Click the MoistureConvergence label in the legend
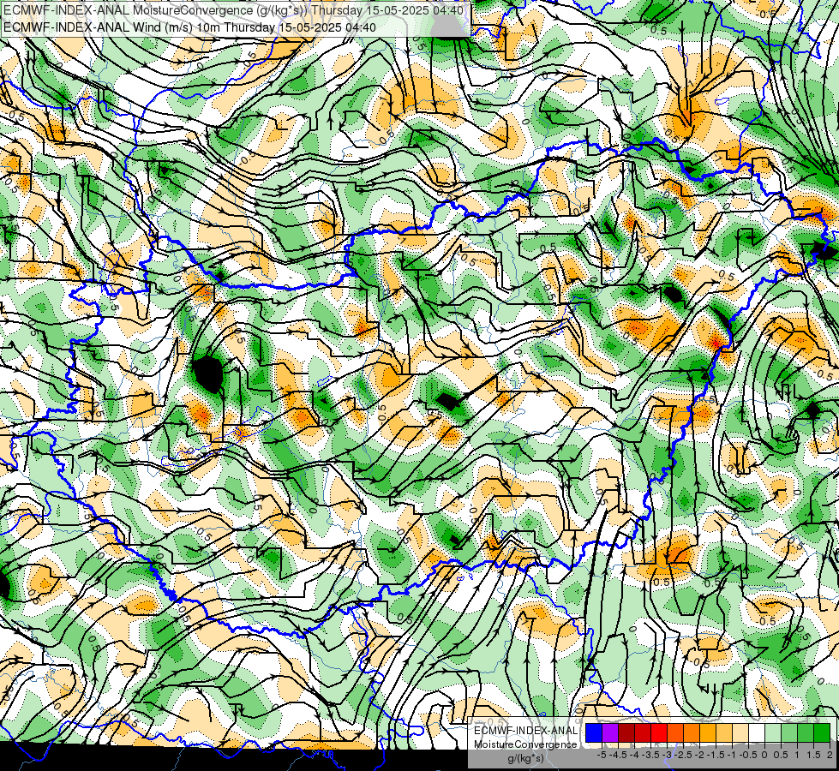 tap(525, 744)
